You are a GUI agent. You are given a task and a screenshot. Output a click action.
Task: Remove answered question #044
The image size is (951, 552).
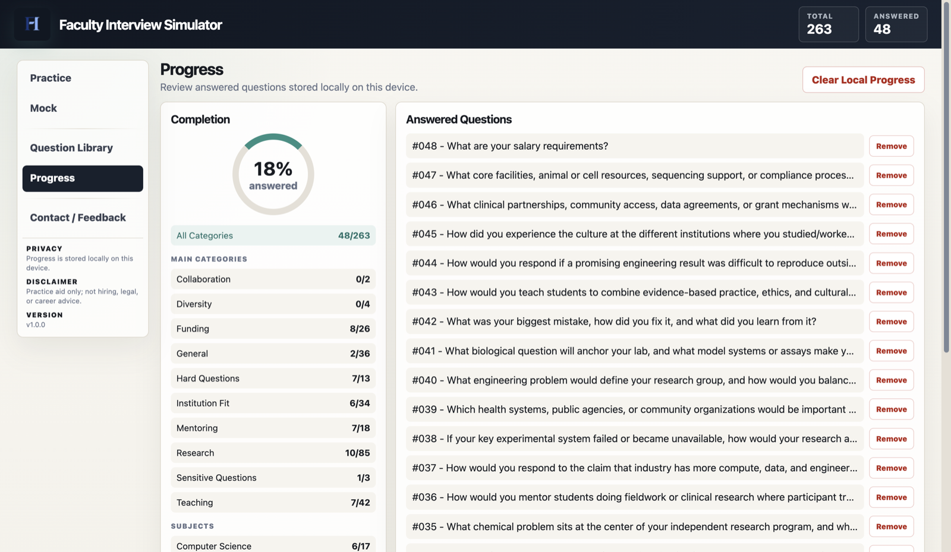tap(891, 263)
